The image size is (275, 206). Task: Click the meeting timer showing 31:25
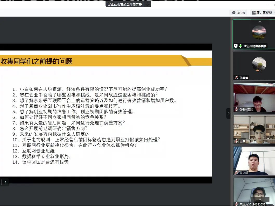(x=238, y=13)
